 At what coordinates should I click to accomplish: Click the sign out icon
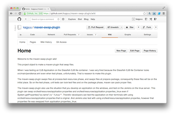pyautogui.click(x=155, y=19)
